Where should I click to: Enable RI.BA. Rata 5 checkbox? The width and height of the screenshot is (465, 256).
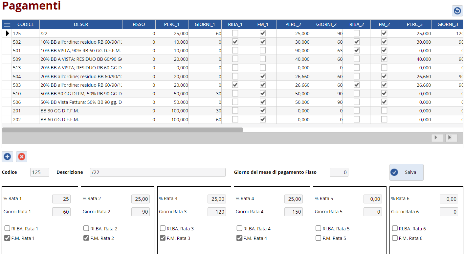318,228
